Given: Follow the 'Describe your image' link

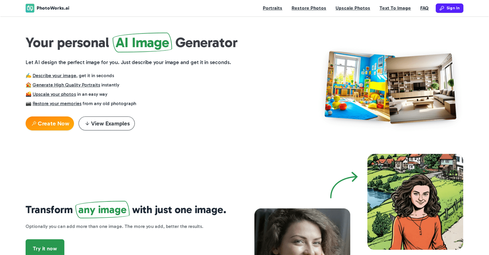Looking at the screenshot, I should click(54, 76).
